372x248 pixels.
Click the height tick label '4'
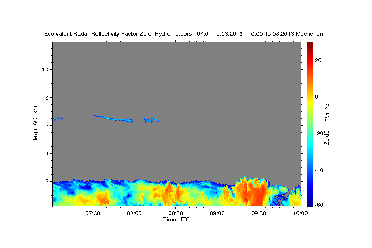coord(47,153)
